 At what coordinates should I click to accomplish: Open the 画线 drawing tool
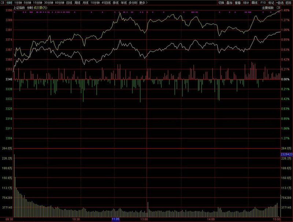(255, 3)
